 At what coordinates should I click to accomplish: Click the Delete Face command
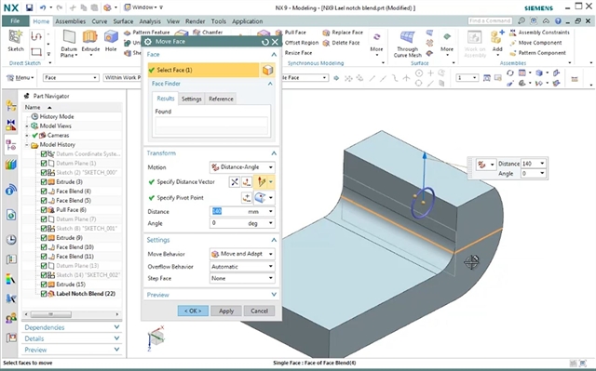341,43
